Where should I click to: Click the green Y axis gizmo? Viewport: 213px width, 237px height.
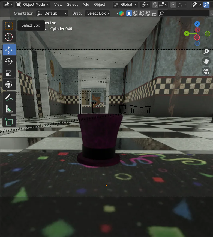187,34
